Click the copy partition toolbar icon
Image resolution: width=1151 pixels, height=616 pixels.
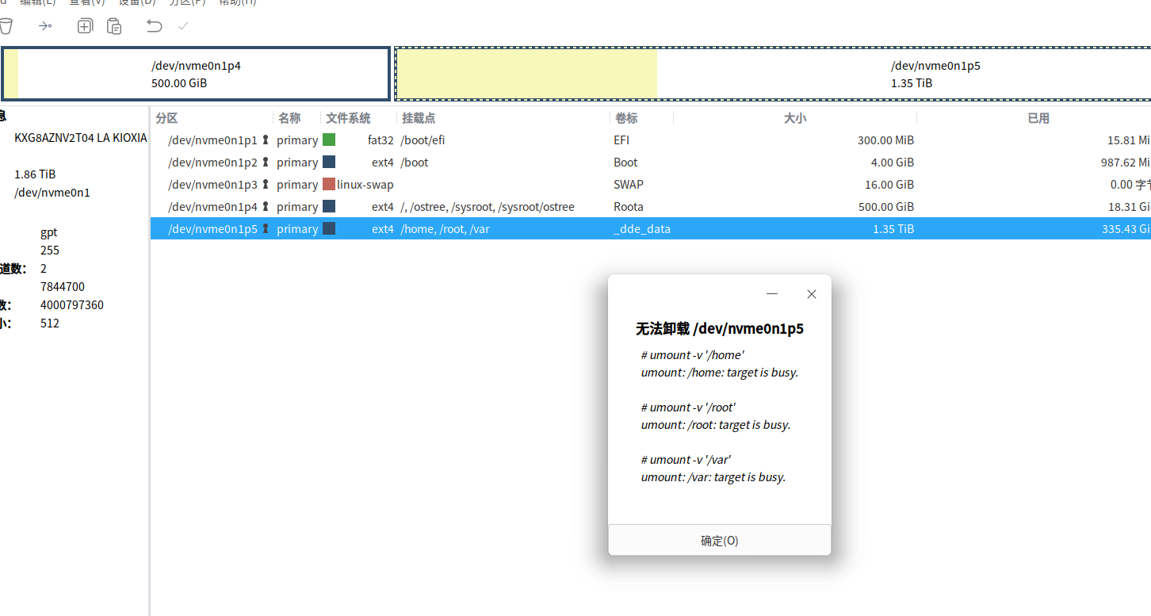(85, 26)
